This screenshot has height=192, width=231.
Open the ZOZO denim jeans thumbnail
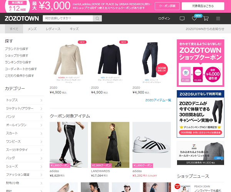tap(152, 62)
